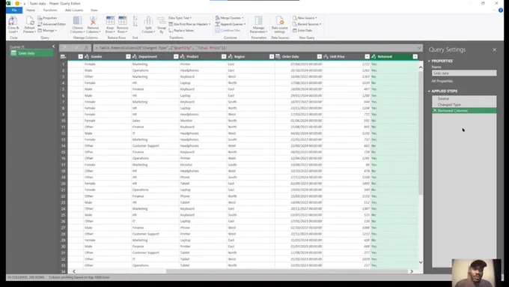Expand the formula bar with the chevron

click(x=419, y=48)
